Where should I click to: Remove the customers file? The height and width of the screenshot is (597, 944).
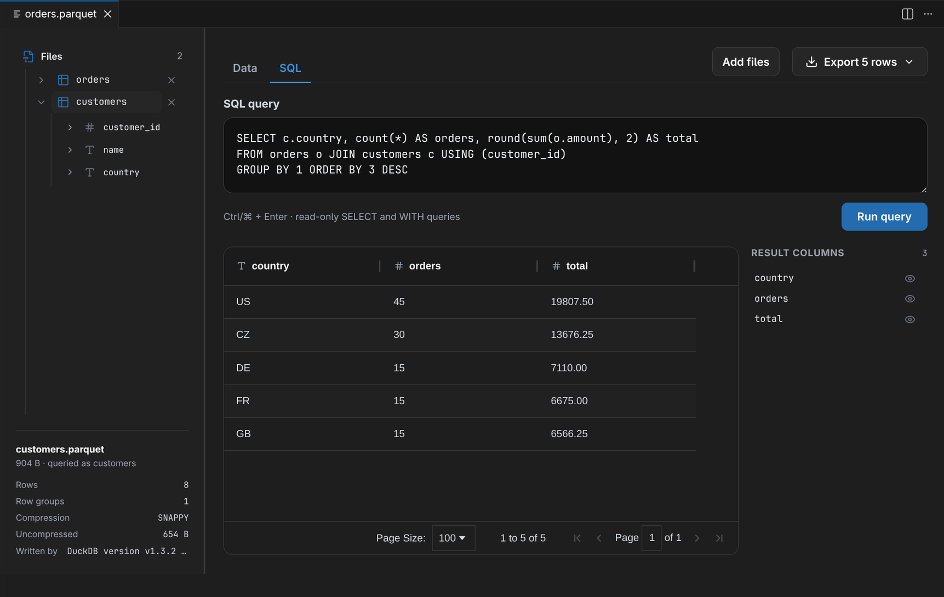point(171,102)
